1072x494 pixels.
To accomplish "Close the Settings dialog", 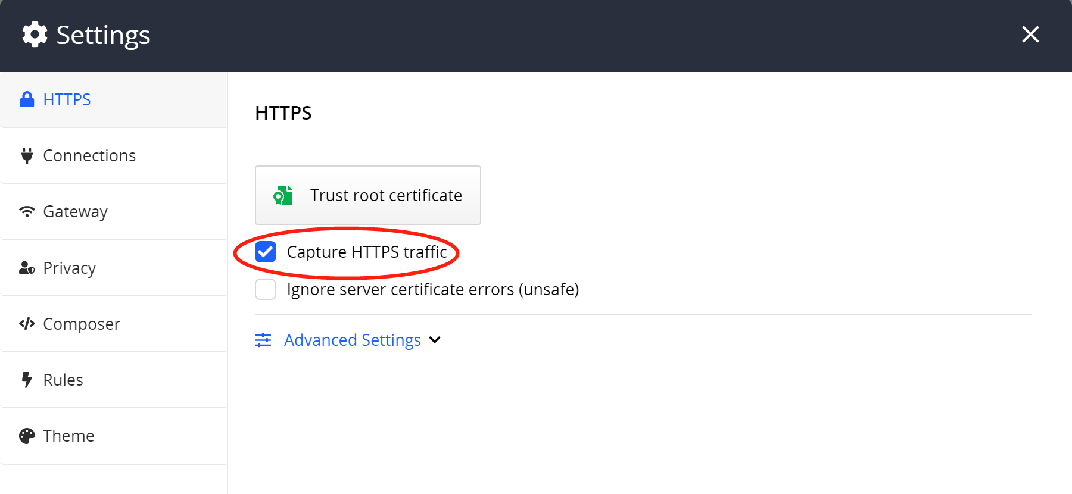I will [x=1030, y=35].
